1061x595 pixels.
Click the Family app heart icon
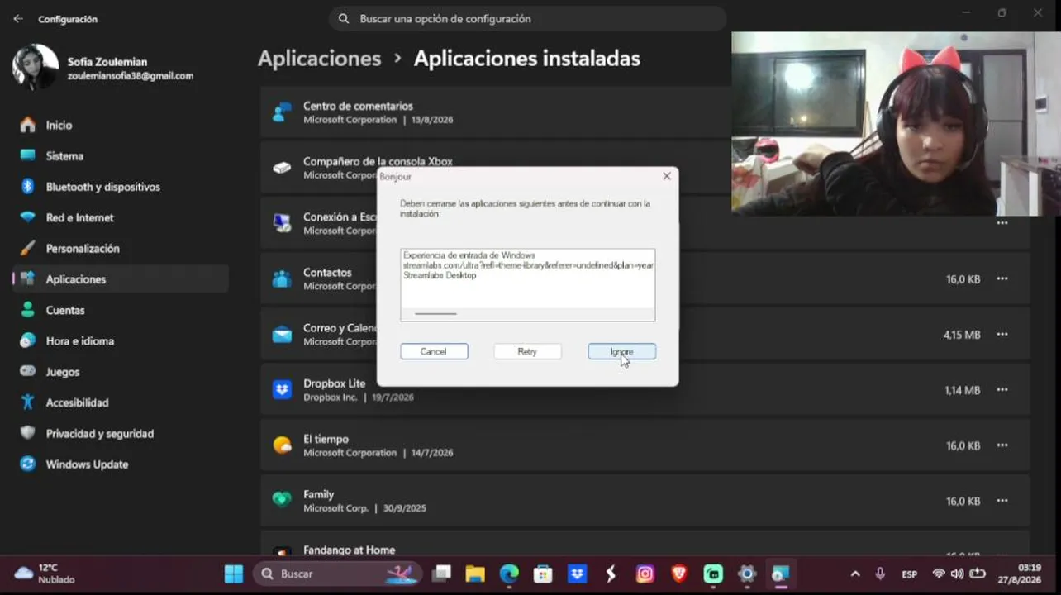click(x=283, y=501)
